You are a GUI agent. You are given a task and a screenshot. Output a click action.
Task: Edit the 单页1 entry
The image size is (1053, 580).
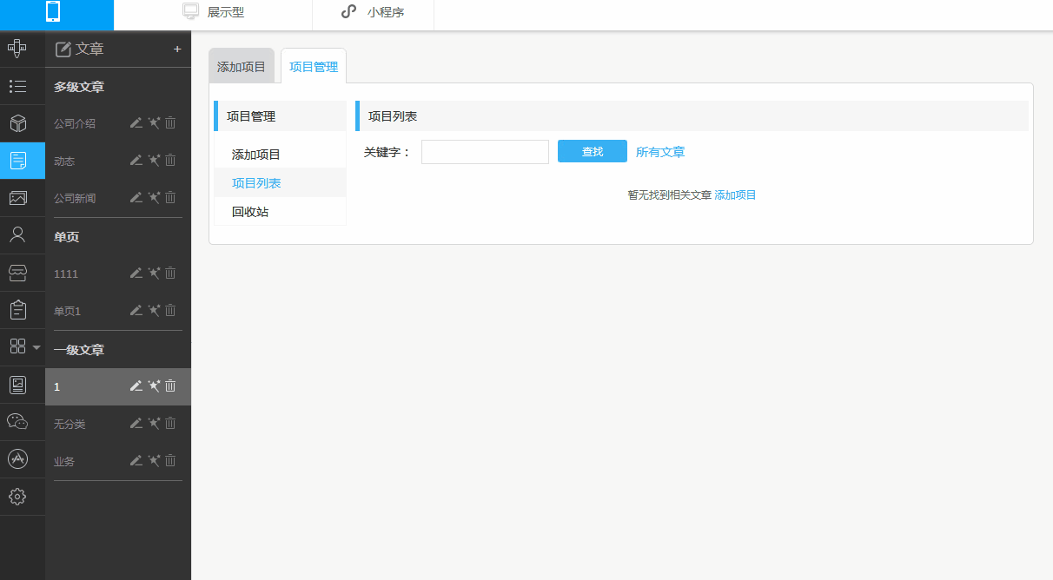[136, 311]
